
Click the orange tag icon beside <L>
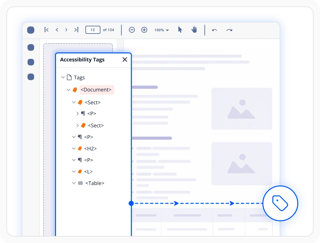tap(80, 172)
